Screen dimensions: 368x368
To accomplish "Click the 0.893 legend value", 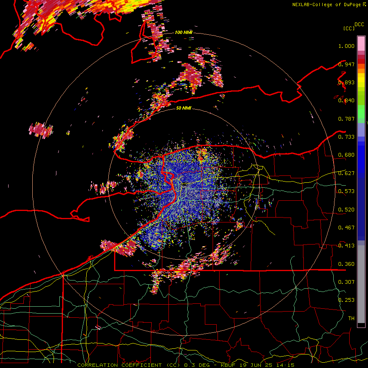I will click(x=346, y=82).
